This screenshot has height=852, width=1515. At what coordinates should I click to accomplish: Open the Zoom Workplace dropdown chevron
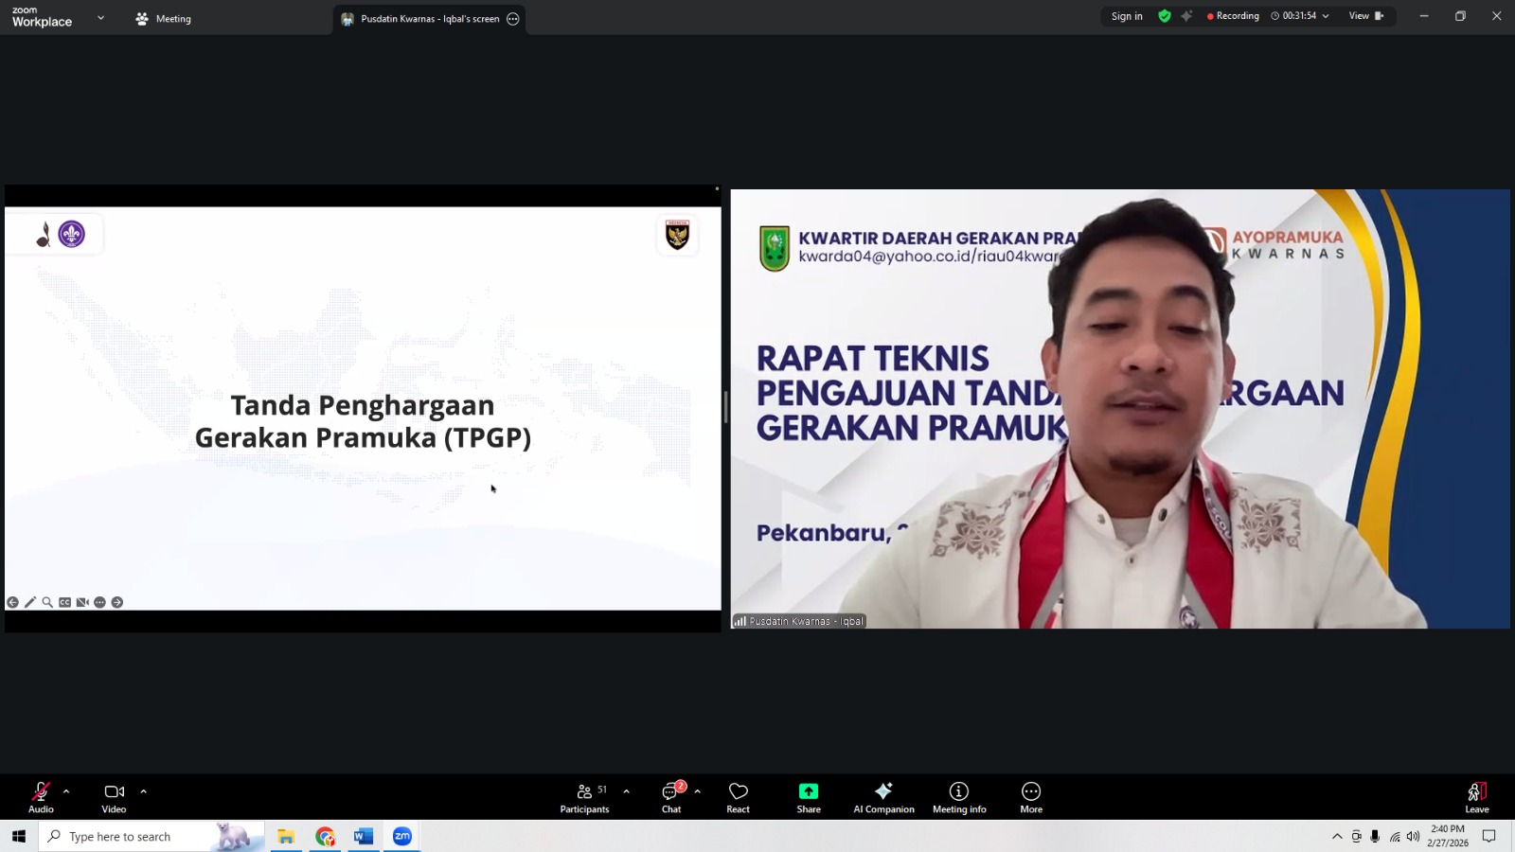click(100, 18)
